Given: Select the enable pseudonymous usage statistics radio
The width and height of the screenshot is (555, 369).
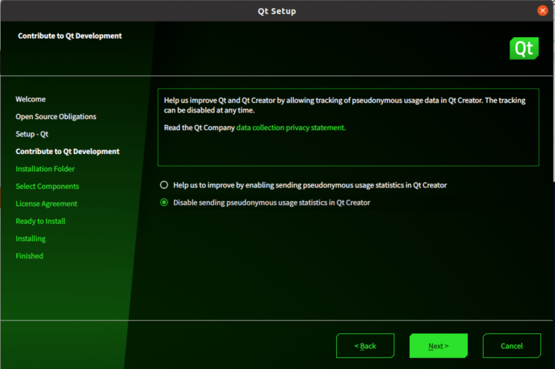Looking at the screenshot, I should click(x=164, y=184).
